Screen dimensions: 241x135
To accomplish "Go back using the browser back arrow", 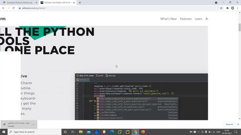I will click(3, 8).
